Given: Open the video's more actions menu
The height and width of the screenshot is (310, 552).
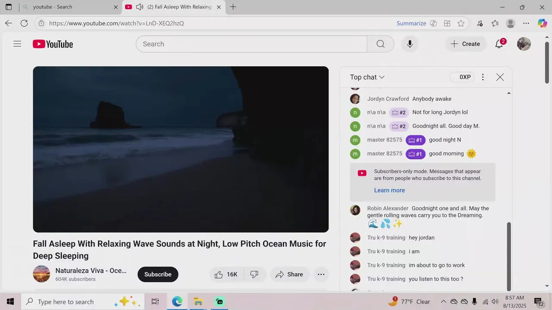Looking at the screenshot, I should pos(321,274).
